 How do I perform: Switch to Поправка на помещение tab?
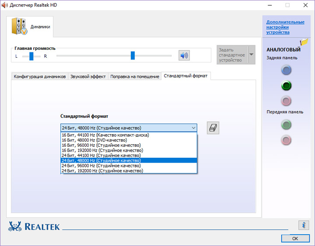click(x=135, y=76)
